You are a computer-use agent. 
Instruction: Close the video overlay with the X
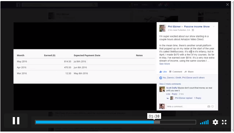(227, 5)
